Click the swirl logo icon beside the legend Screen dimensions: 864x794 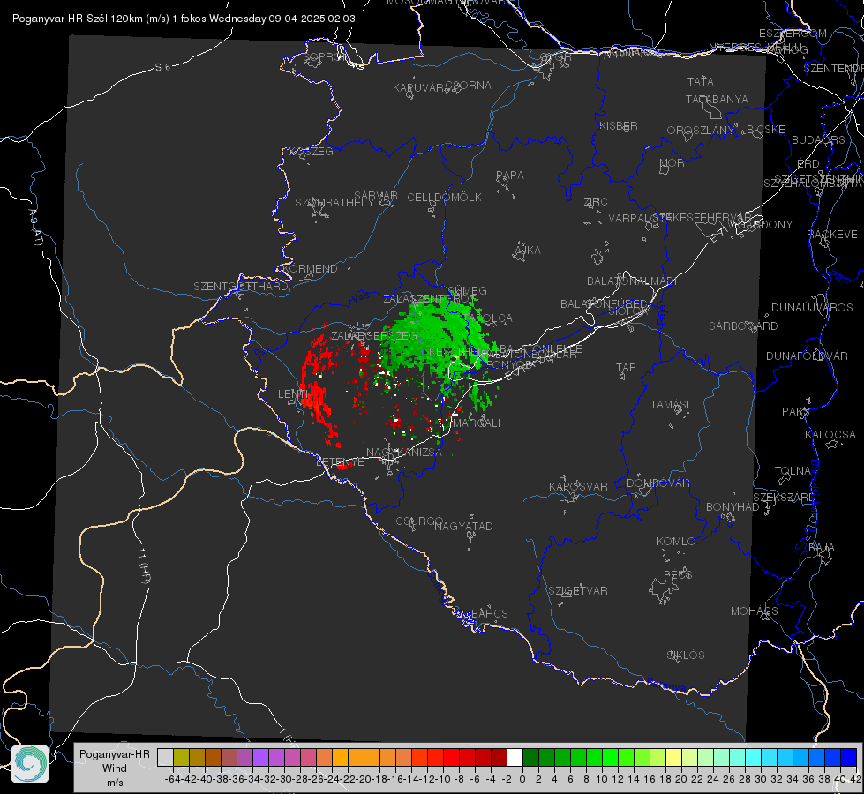[30, 764]
